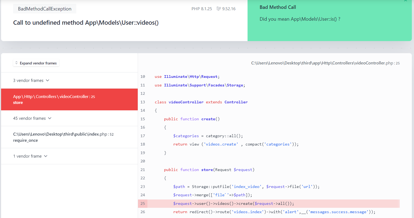Click line number 23 in code gutter
The image size is (414, 218).
click(x=143, y=187)
